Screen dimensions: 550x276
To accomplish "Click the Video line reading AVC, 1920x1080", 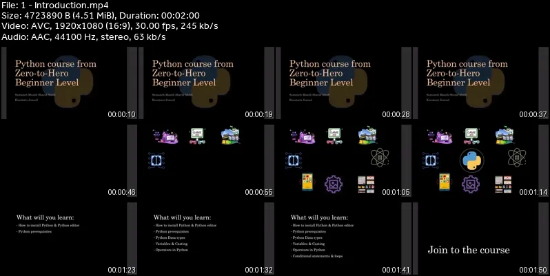I will (x=110, y=26).
